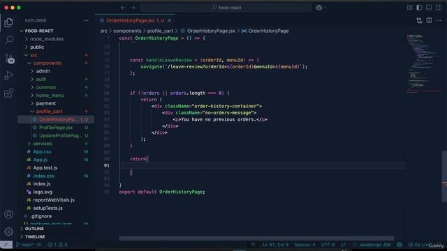Expand the node_modules folder

point(56,39)
